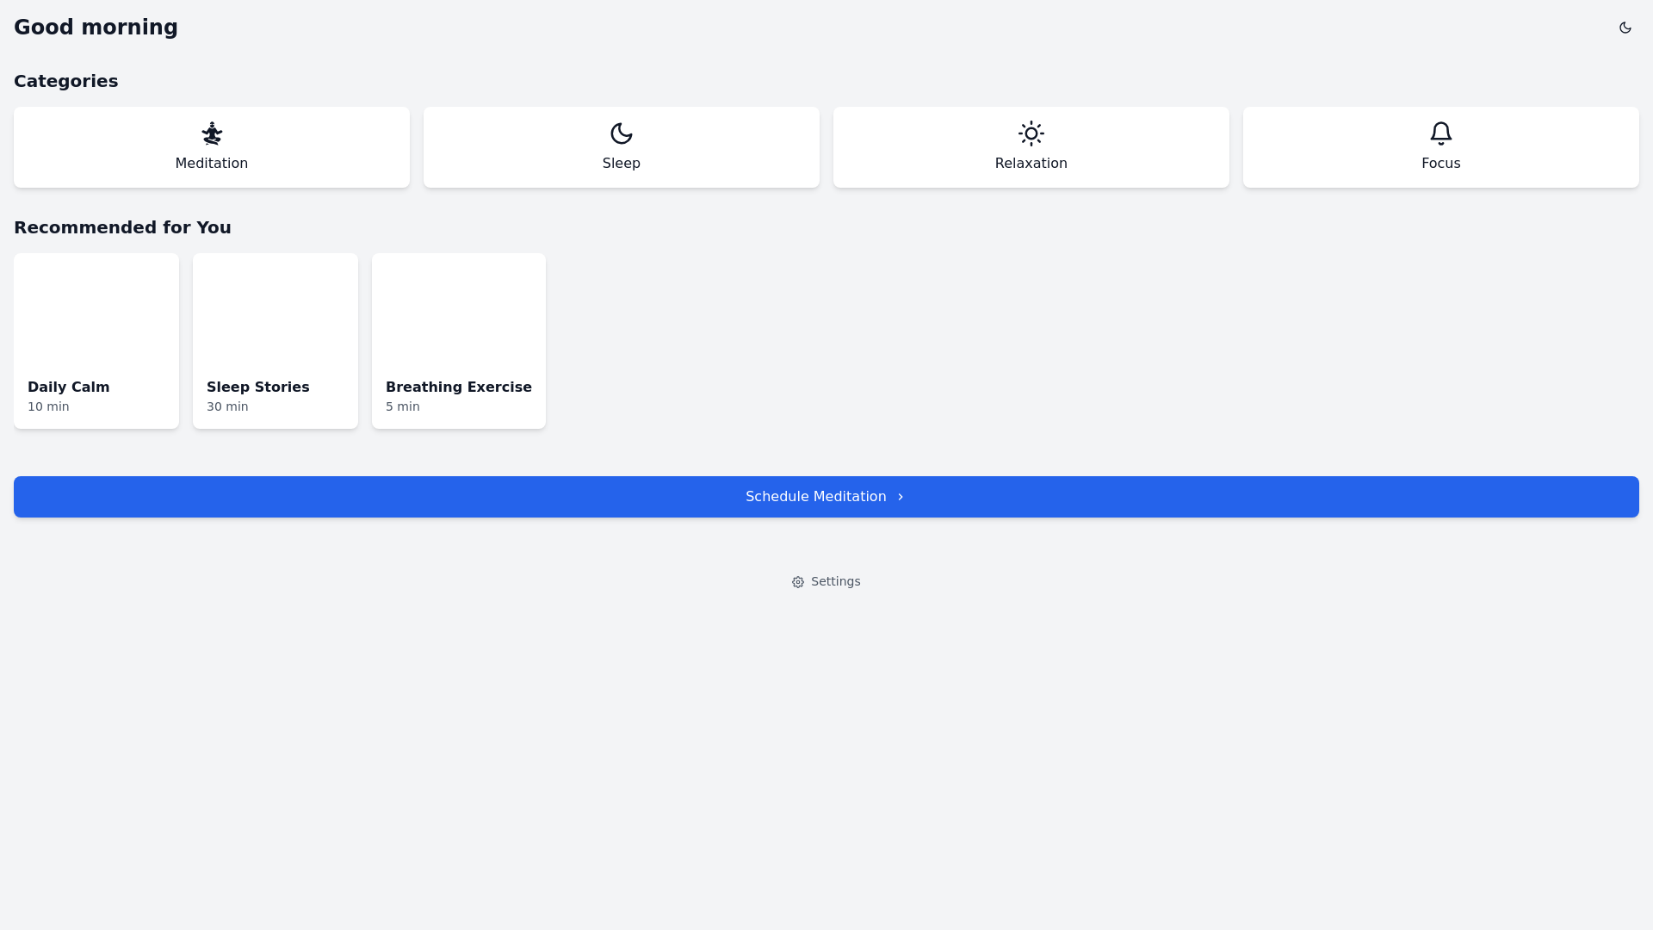Click the chevron on Schedule Meditation button

901,497
